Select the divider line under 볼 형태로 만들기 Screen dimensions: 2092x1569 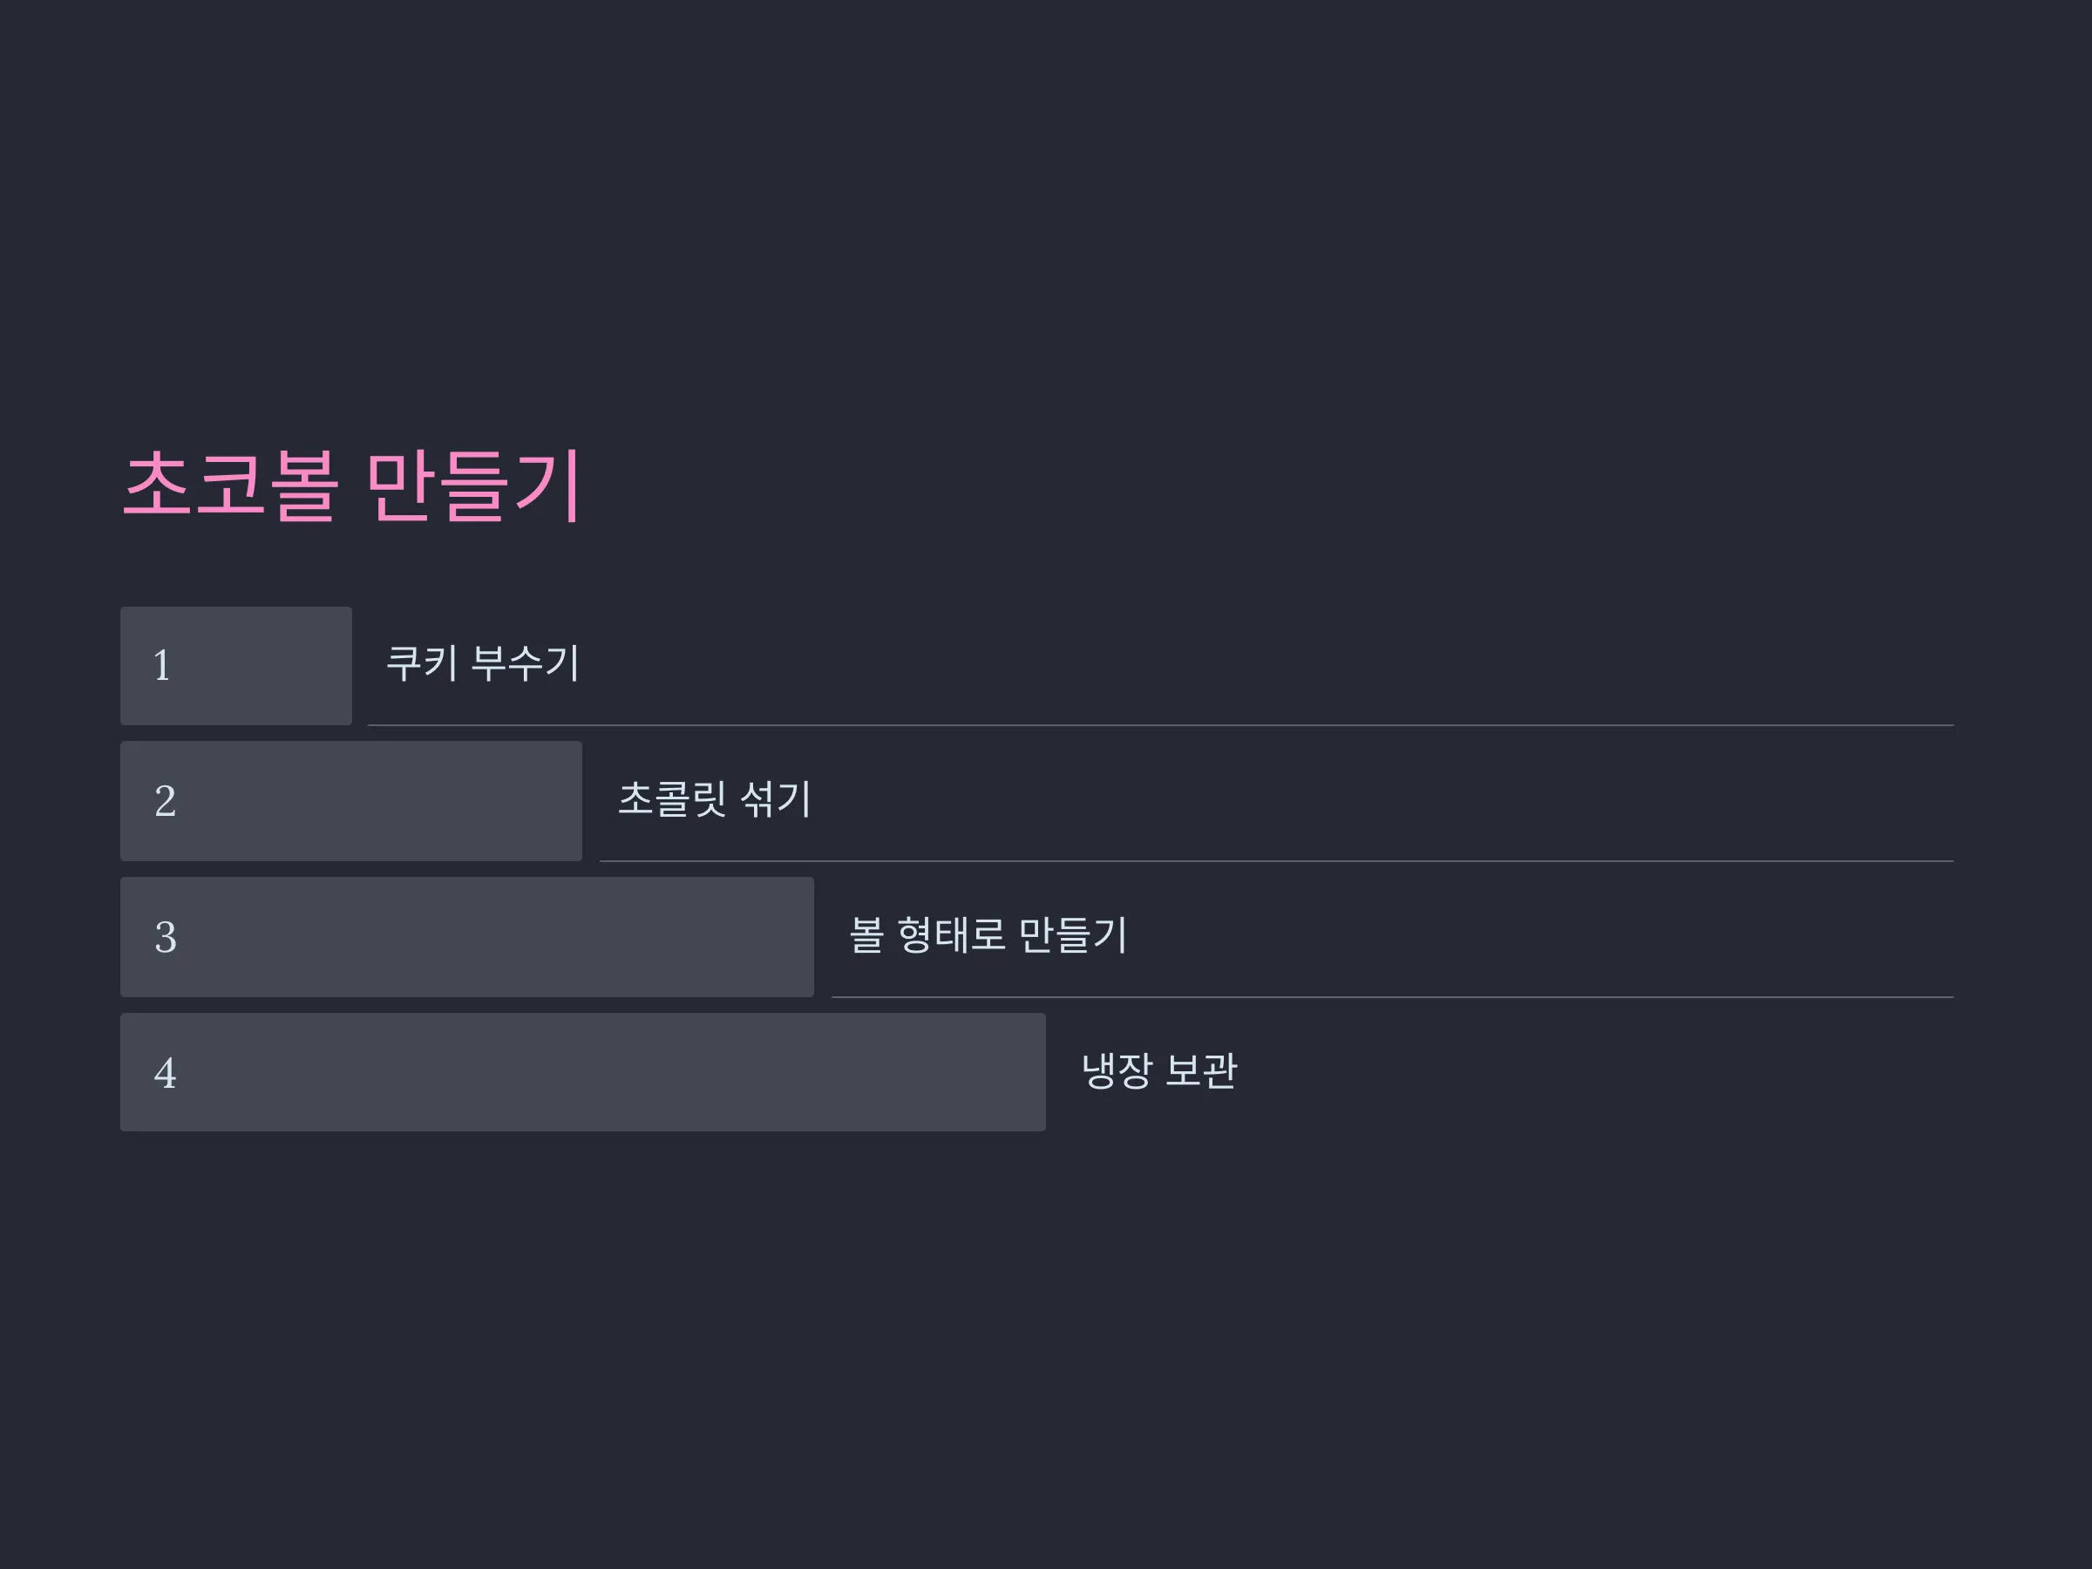(1392, 997)
